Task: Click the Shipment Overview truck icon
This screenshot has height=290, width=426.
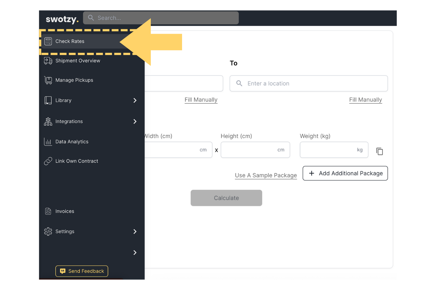Action: [48, 61]
